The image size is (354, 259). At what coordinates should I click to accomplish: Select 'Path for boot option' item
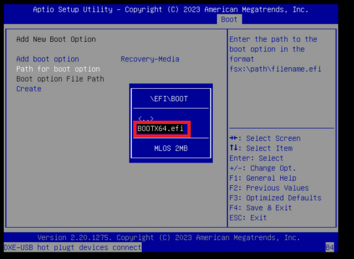[58, 69]
